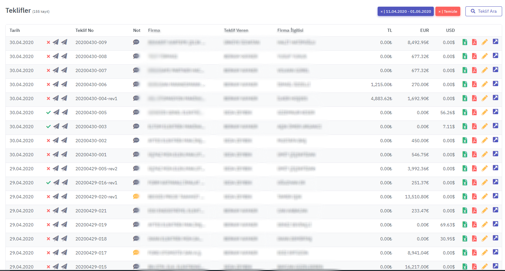Export offer 20200429-019 to Excel
Screen dimensions: 505x271
(465, 224)
